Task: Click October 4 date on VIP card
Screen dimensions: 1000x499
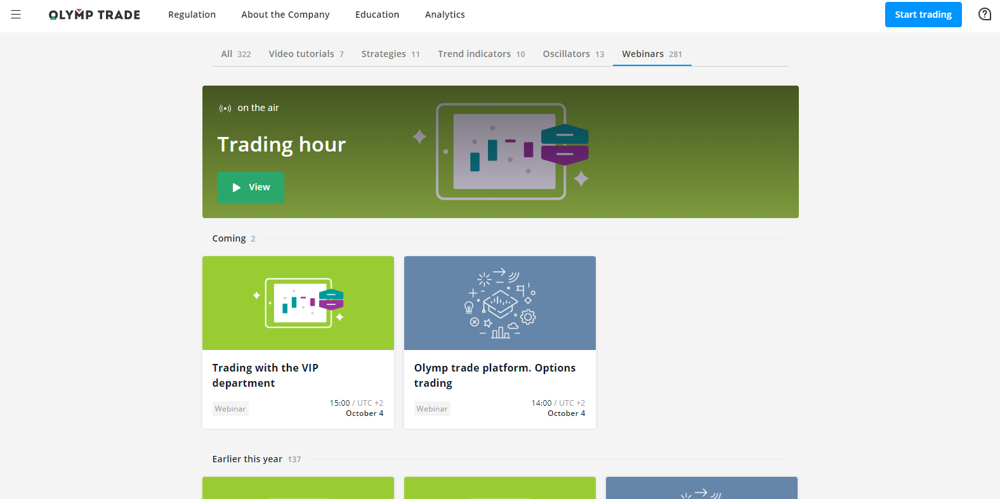Action: 365,413
